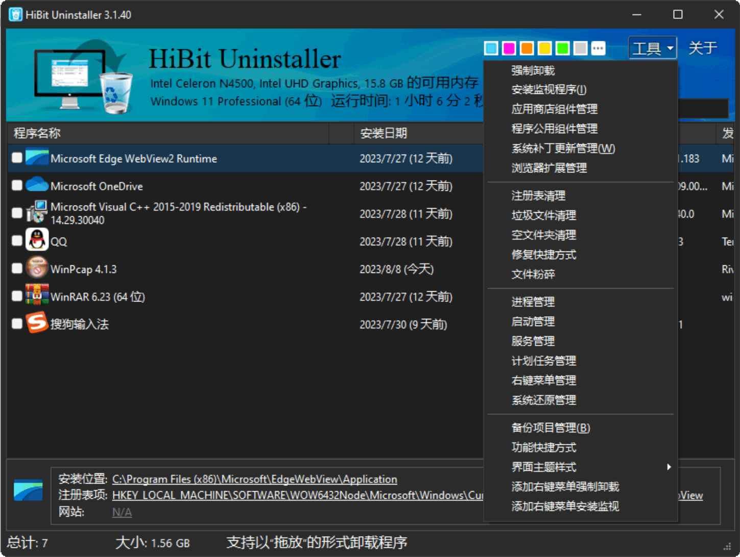Select 功能快捷方式 menu entry
The image size is (740, 557).
pos(544,447)
